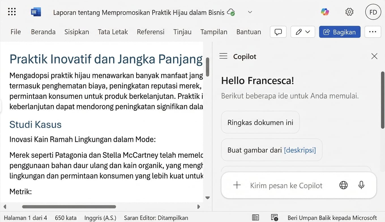Open the document title dropdown chevron
The height and width of the screenshot is (222, 385).
(x=249, y=12)
